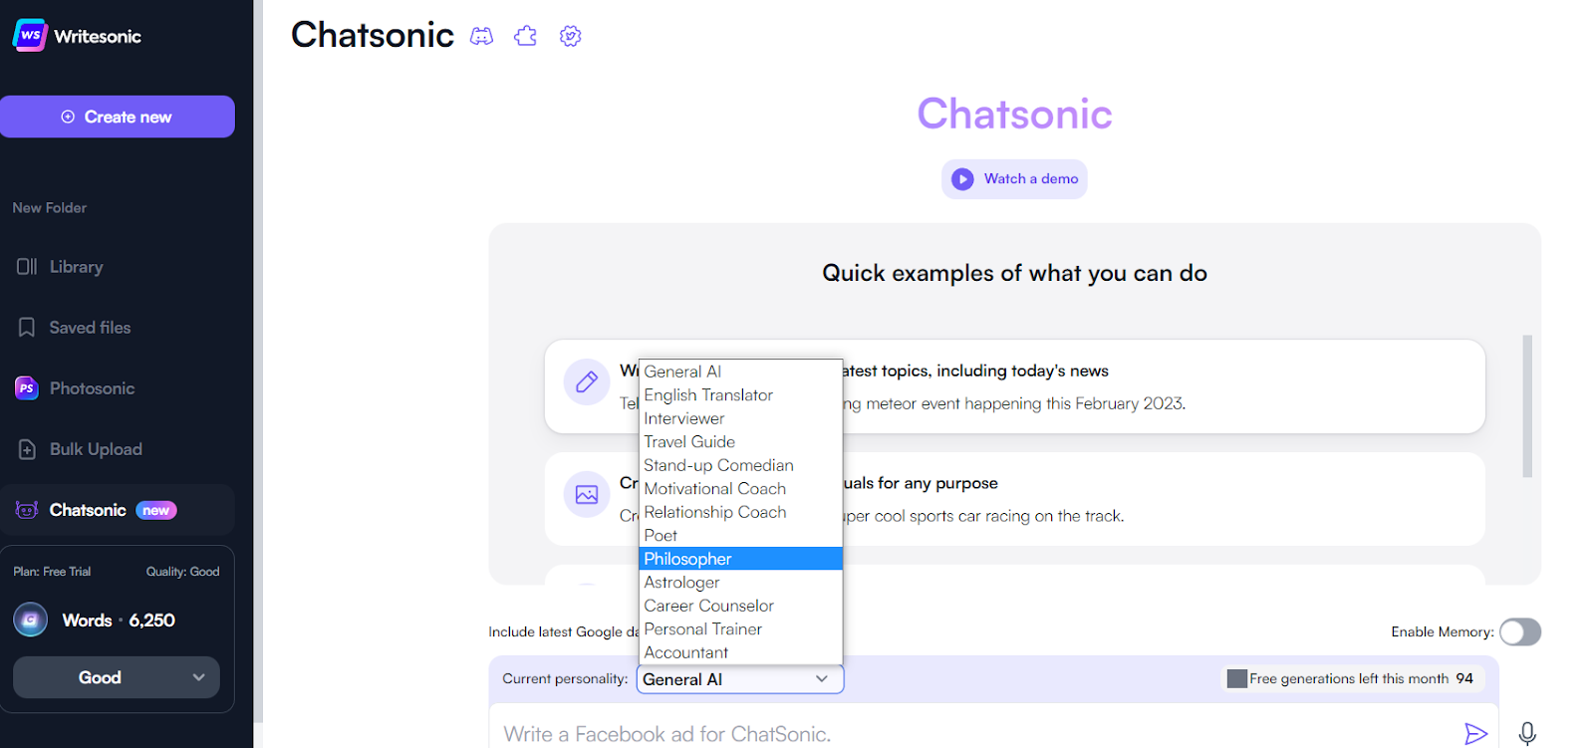Pick Career Counselor personality
The width and height of the screenshot is (1594, 748).
point(740,606)
